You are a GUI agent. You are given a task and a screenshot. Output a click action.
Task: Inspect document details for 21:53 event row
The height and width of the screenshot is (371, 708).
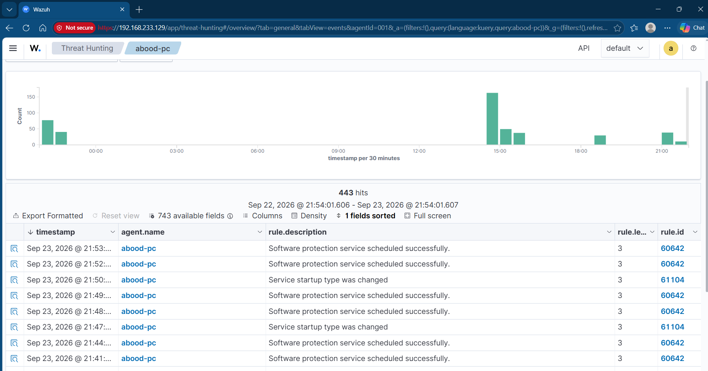point(14,248)
